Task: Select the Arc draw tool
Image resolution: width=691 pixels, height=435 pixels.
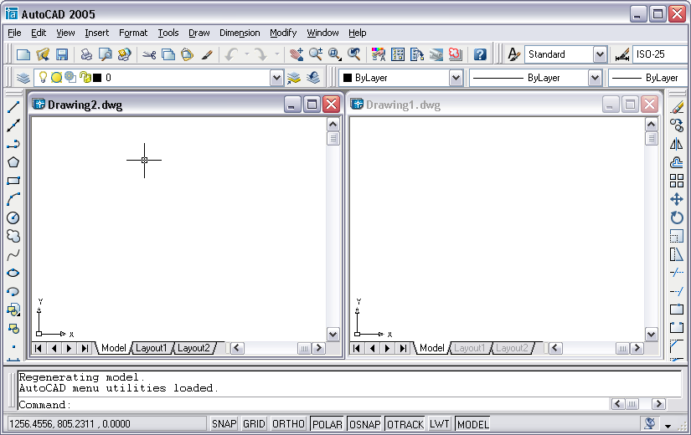Action: click(13, 199)
